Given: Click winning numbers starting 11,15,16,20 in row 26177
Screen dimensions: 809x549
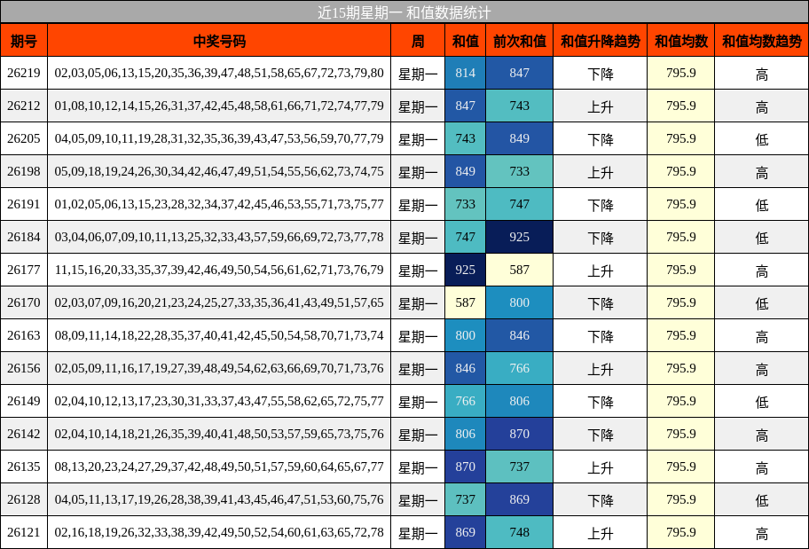Looking at the screenshot, I should [219, 270].
